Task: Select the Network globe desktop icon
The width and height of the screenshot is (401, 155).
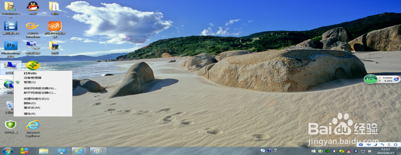Action: click(9, 87)
